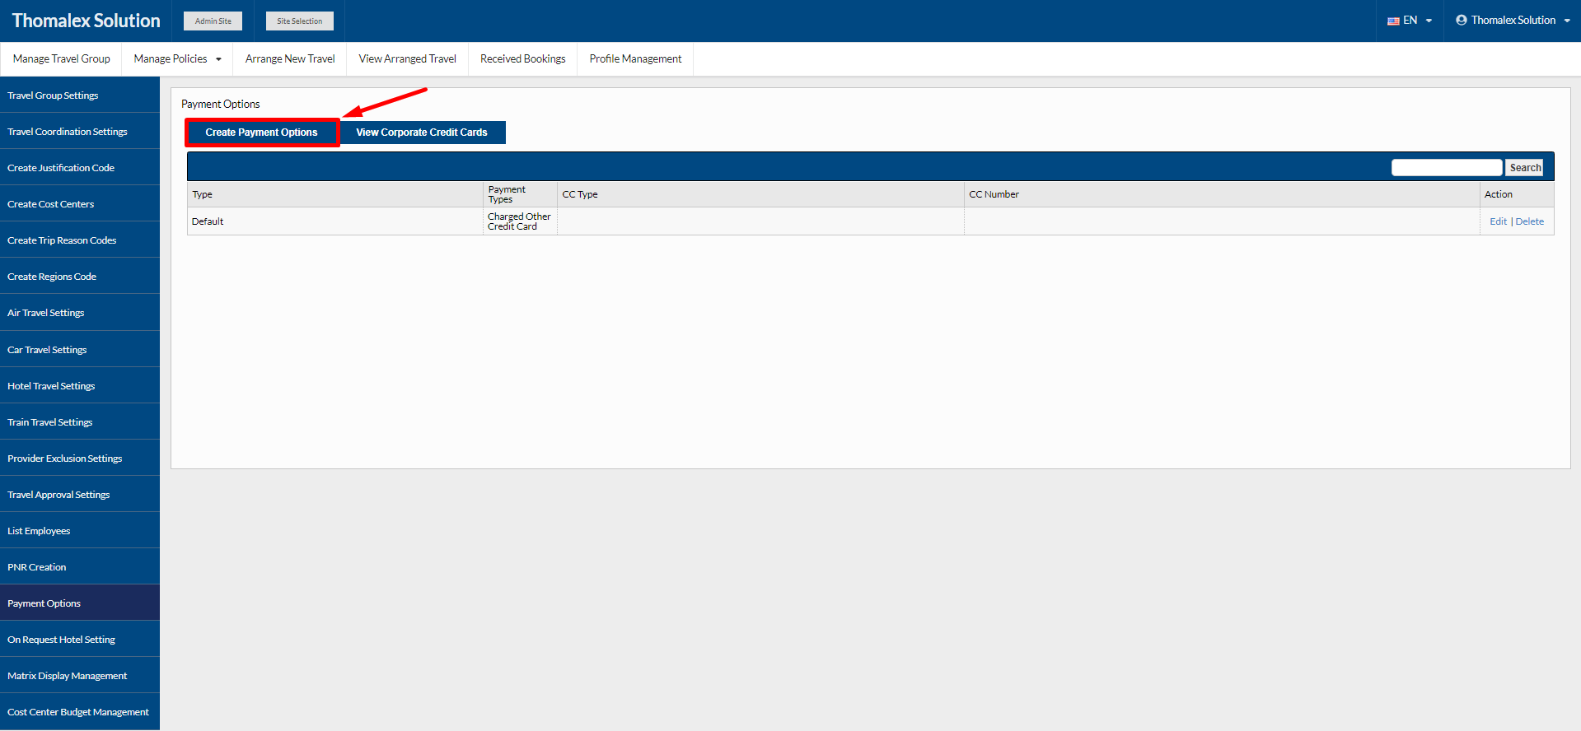Open Manage Travel Group tab

coord(62,59)
